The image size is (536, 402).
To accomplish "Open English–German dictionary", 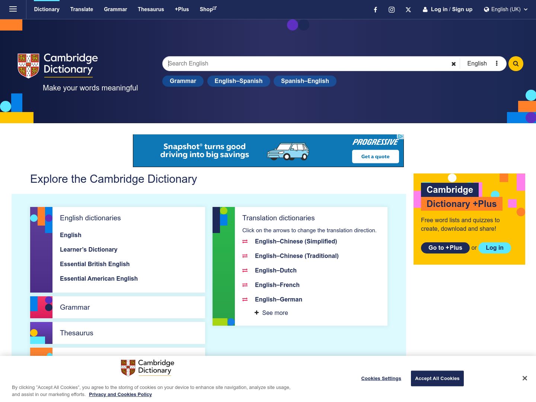I will 278,299.
